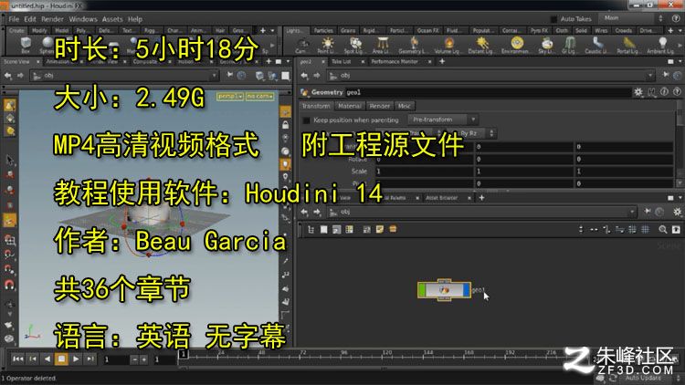Open the Main take dropdown
This screenshot has height=385, width=685.
(x=634, y=18)
